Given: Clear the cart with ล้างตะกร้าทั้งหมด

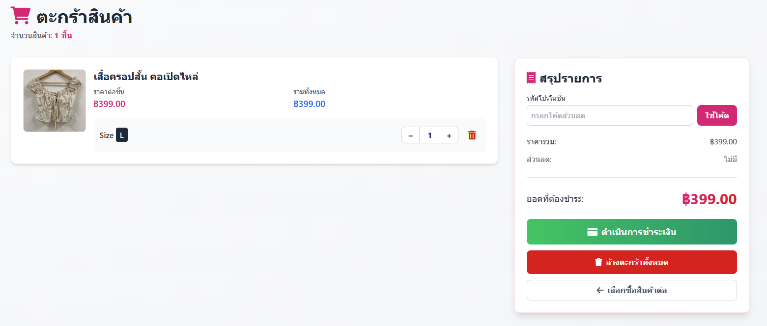Looking at the screenshot, I should point(632,262).
